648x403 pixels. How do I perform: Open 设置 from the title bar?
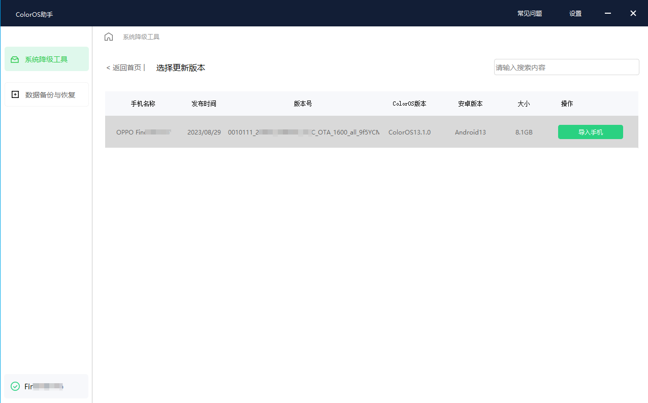coord(575,13)
